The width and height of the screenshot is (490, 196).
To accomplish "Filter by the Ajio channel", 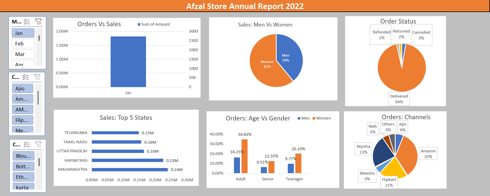I will click(x=23, y=89).
